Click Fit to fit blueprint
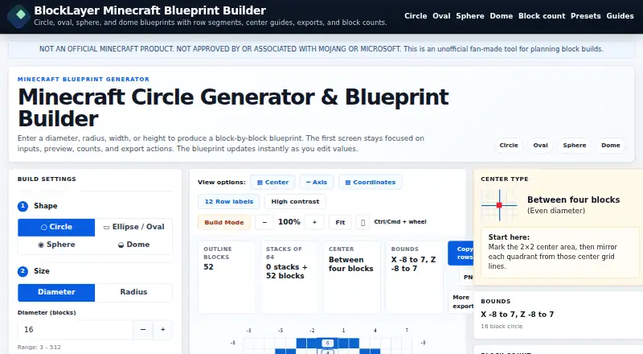 340,223
